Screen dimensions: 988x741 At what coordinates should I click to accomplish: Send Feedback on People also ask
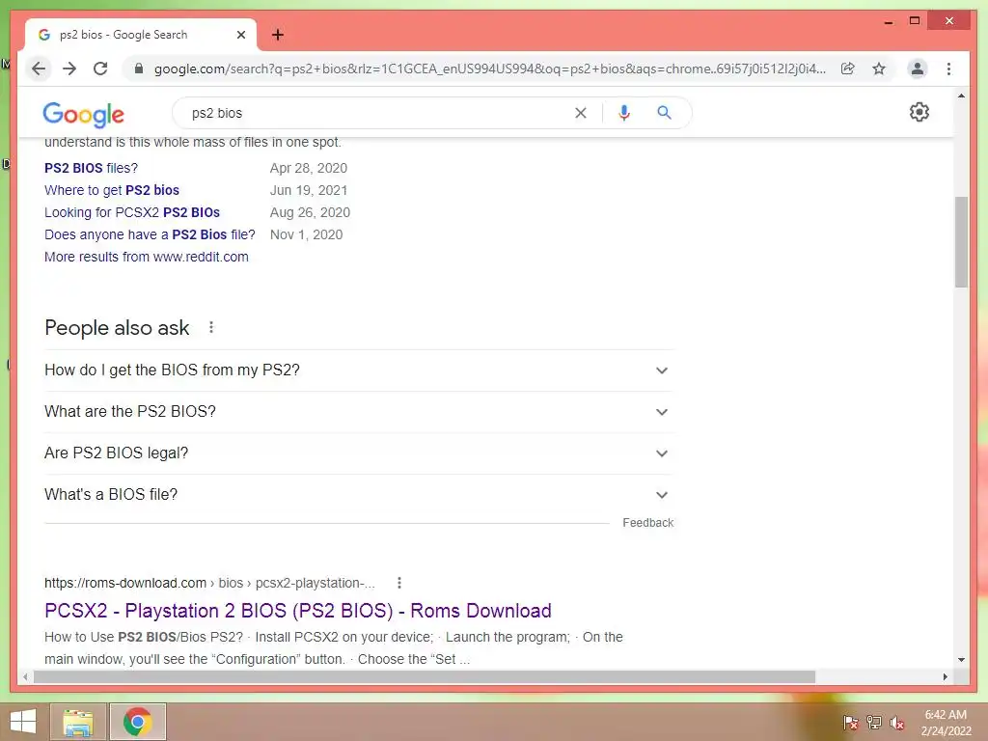coord(647,523)
